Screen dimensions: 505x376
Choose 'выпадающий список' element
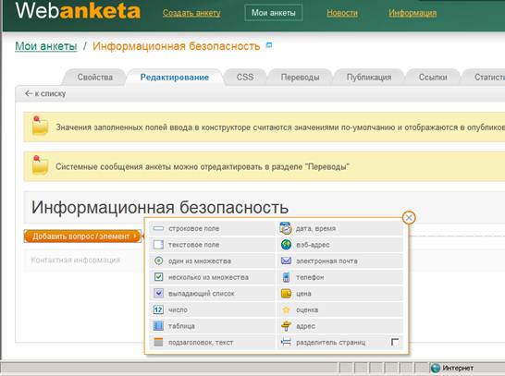point(213,294)
